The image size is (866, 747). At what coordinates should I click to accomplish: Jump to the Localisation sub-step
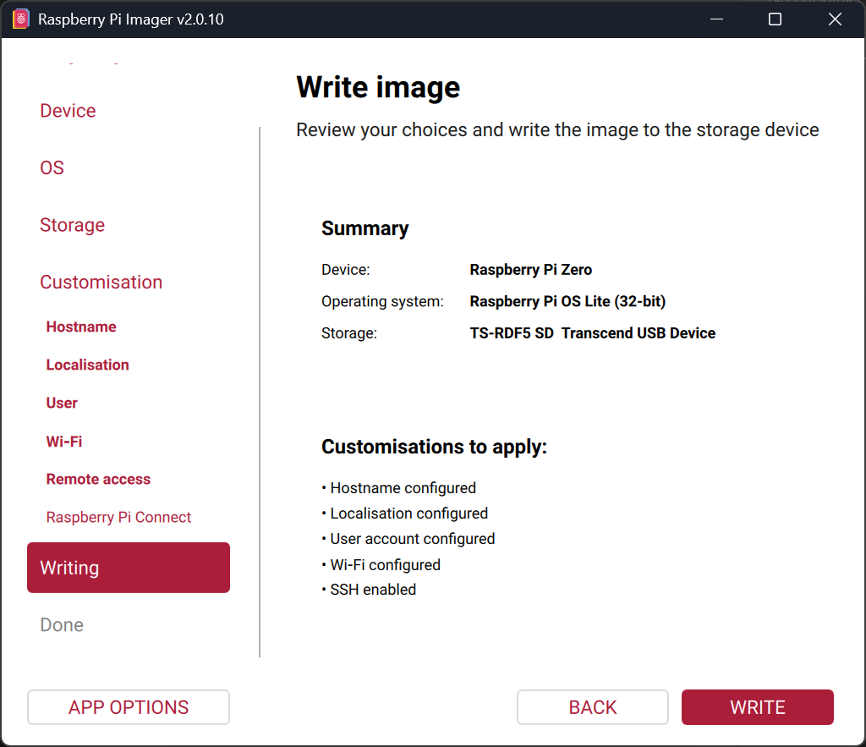[87, 365]
